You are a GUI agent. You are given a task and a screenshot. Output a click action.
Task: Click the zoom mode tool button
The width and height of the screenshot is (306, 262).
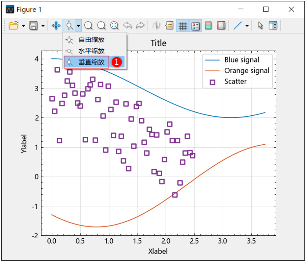69,26
